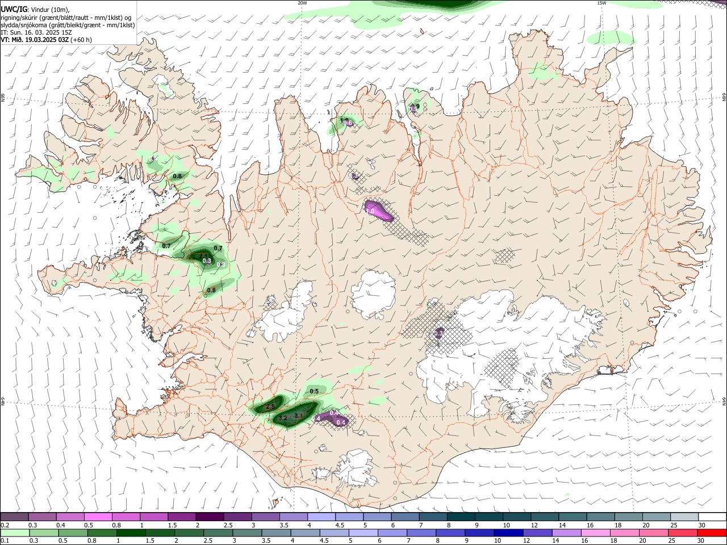
Task: Click the 'IT: Sun. 16. 03. 2025 15Z' line
Action: pyautogui.click(x=36, y=32)
